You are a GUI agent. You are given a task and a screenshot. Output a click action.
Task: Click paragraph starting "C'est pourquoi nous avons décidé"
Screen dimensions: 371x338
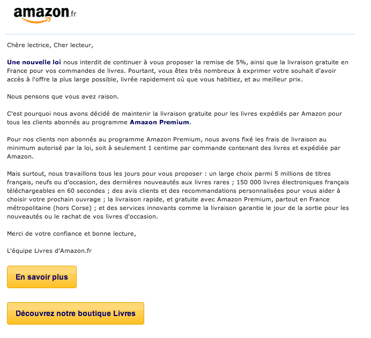tap(174, 118)
